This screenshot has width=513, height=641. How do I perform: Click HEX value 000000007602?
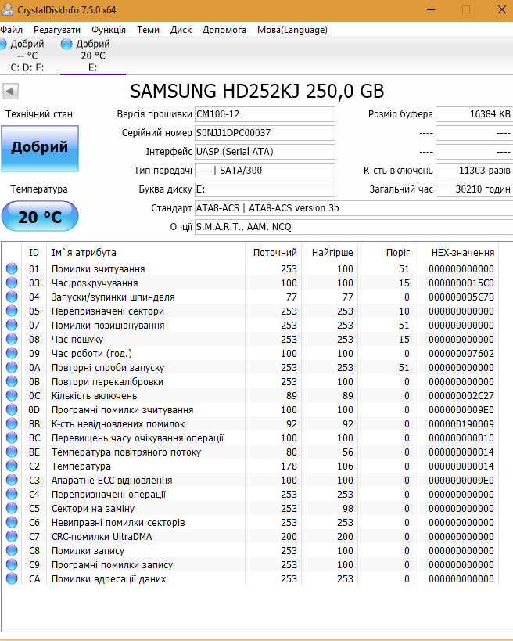[x=461, y=354]
